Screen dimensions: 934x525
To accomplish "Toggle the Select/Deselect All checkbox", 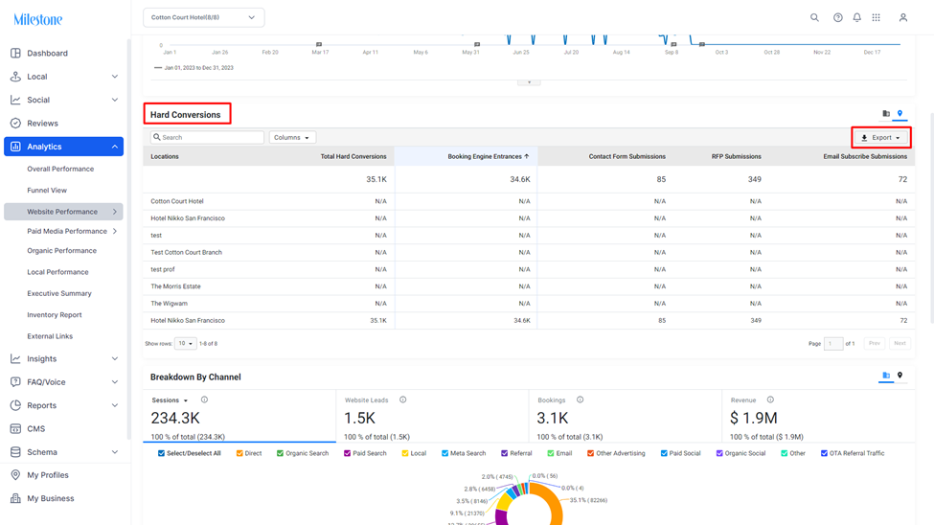I will (x=162, y=453).
